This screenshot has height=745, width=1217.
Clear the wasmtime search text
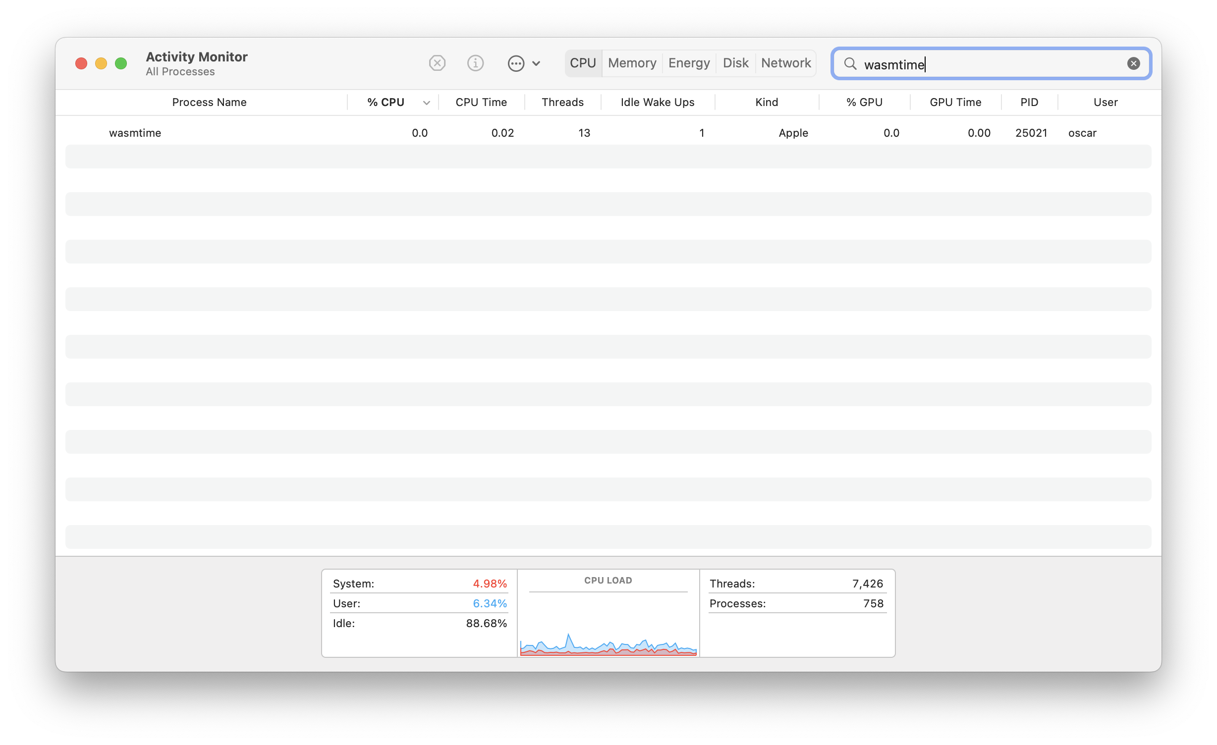click(x=1133, y=63)
